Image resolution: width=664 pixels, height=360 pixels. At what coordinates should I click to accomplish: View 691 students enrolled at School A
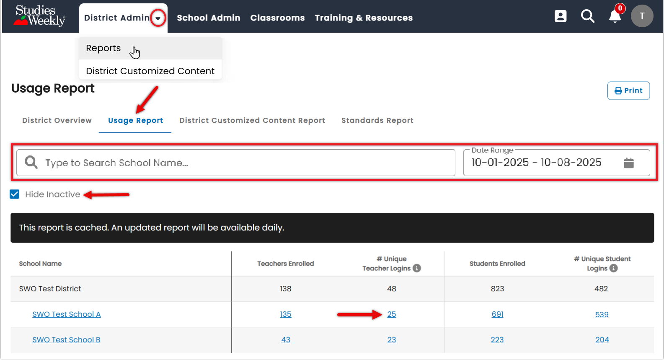click(498, 314)
